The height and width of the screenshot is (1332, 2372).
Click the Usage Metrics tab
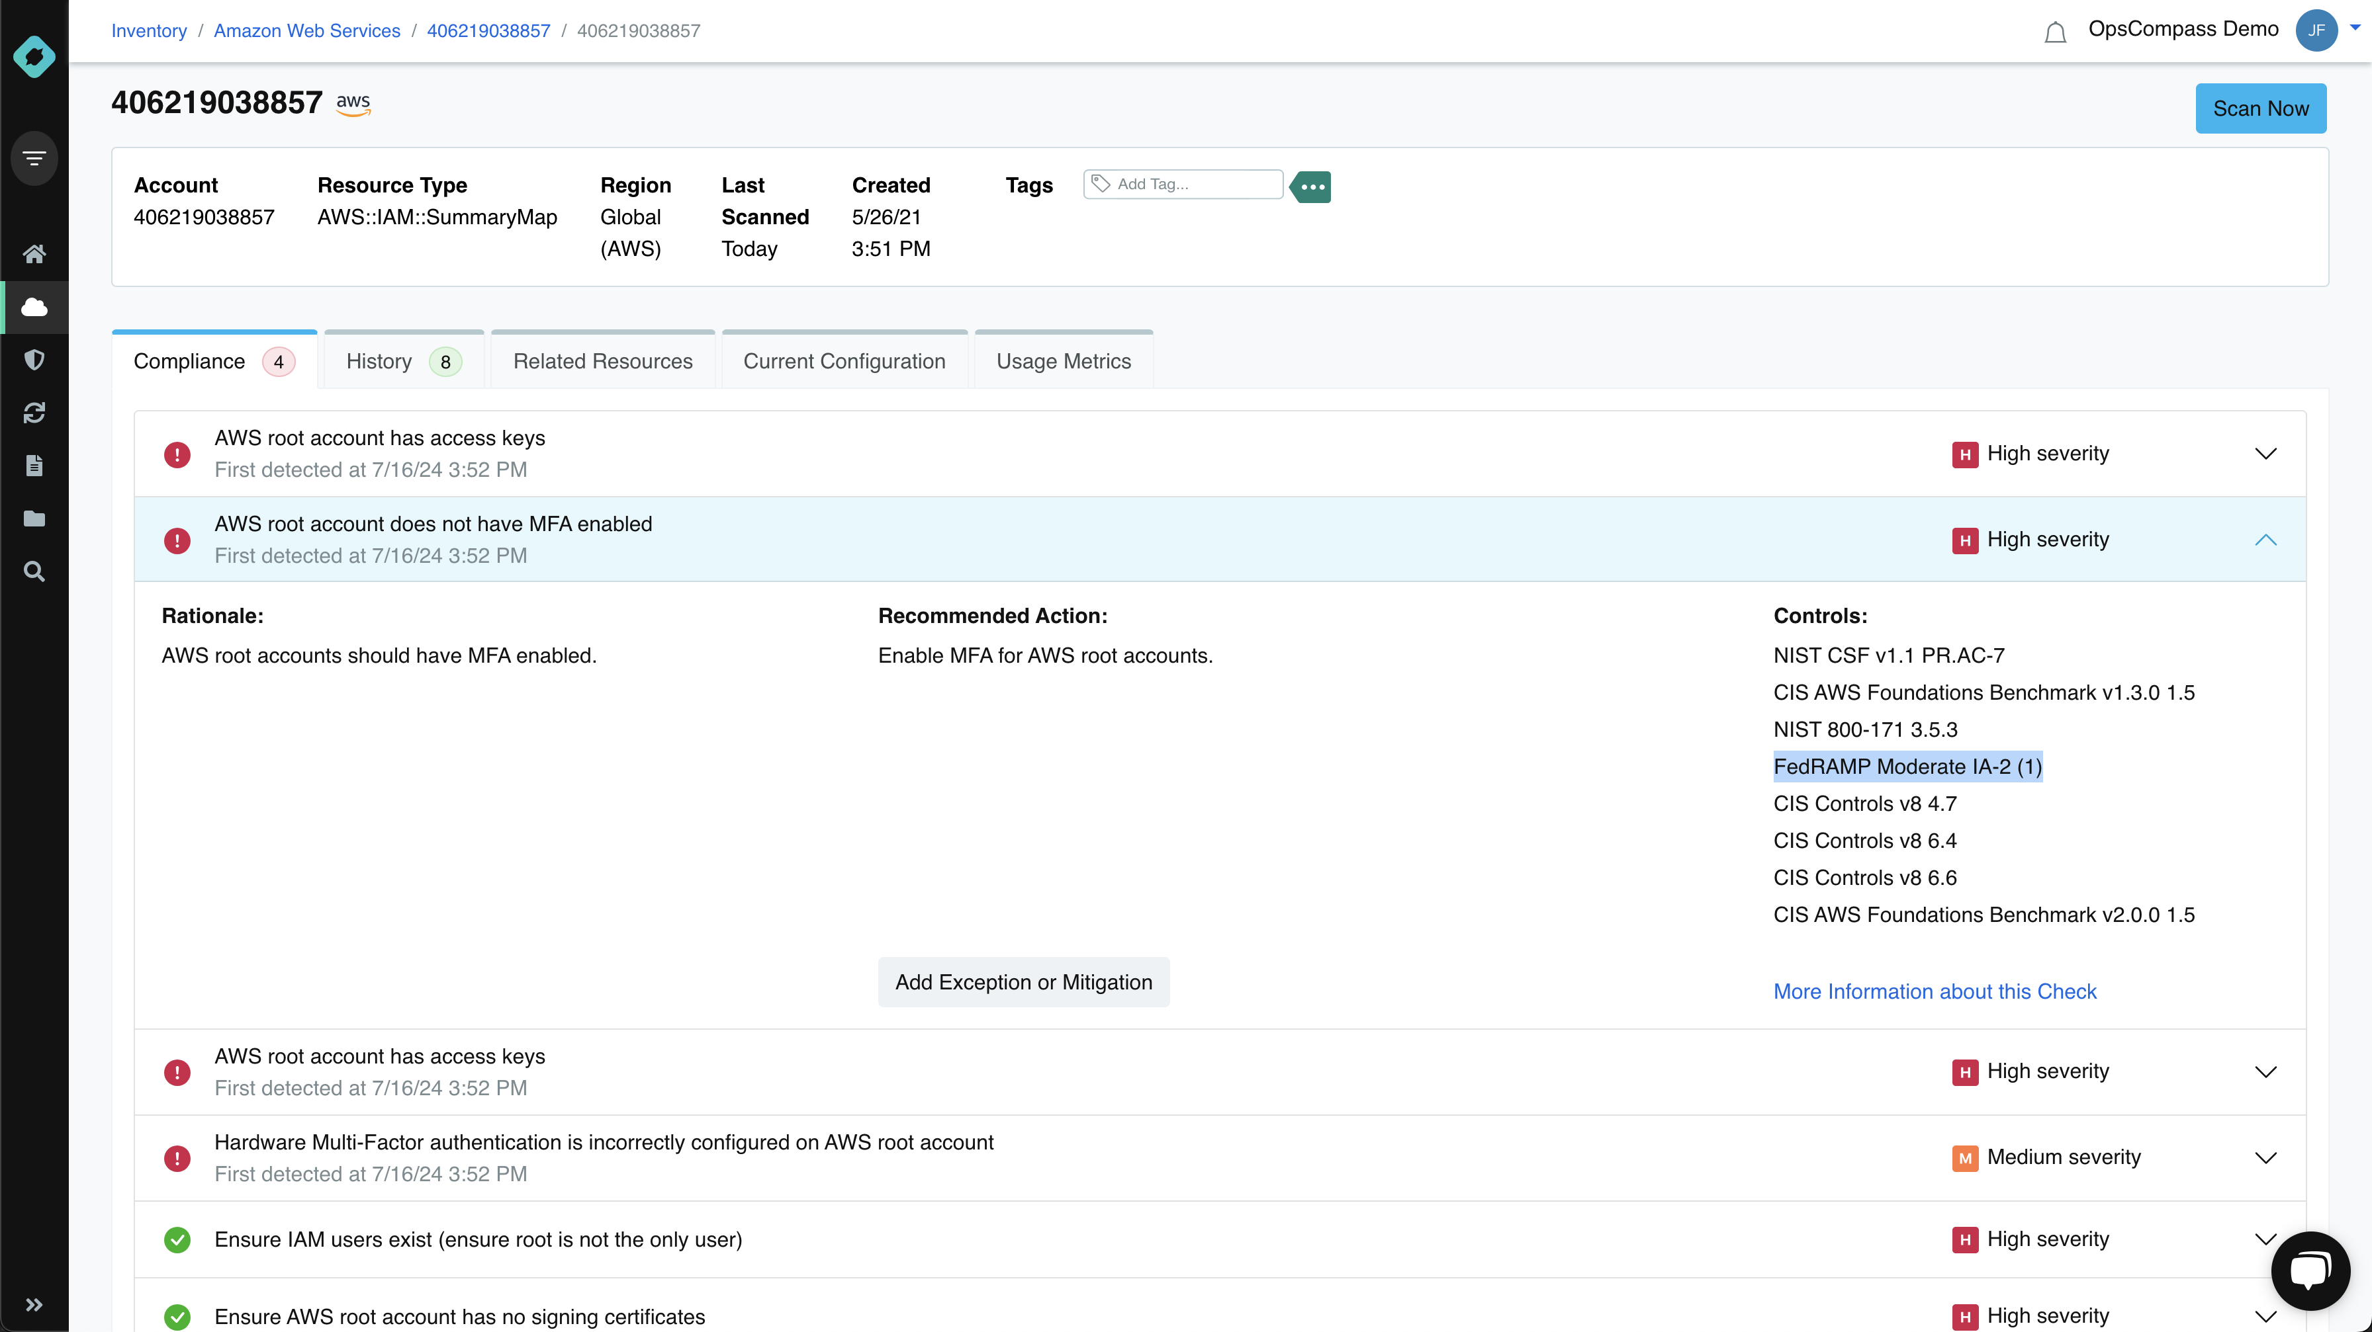coord(1062,360)
